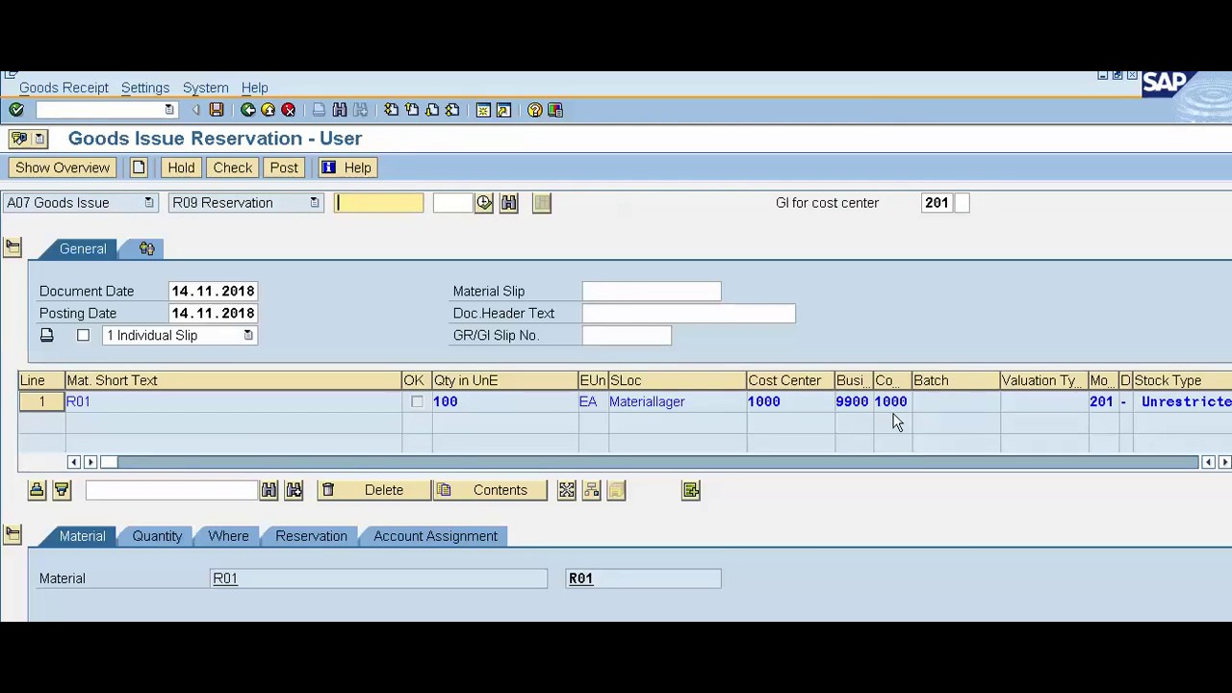Click the green Enter checkmark icon
Image resolution: width=1232 pixels, height=693 pixels.
(x=16, y=110)
